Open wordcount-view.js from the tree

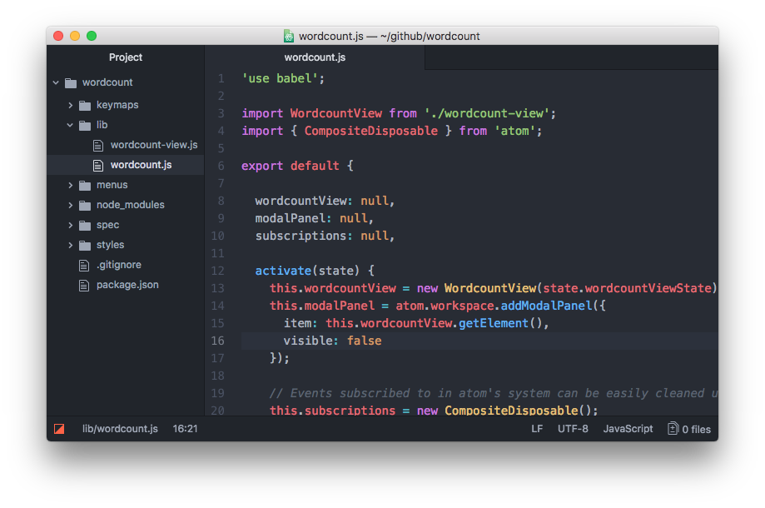[x=154, y=145]
